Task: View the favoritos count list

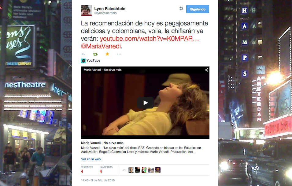Action: (106, 170)
